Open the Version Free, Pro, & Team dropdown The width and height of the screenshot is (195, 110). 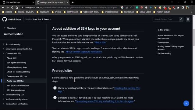(x=38, y=20)
